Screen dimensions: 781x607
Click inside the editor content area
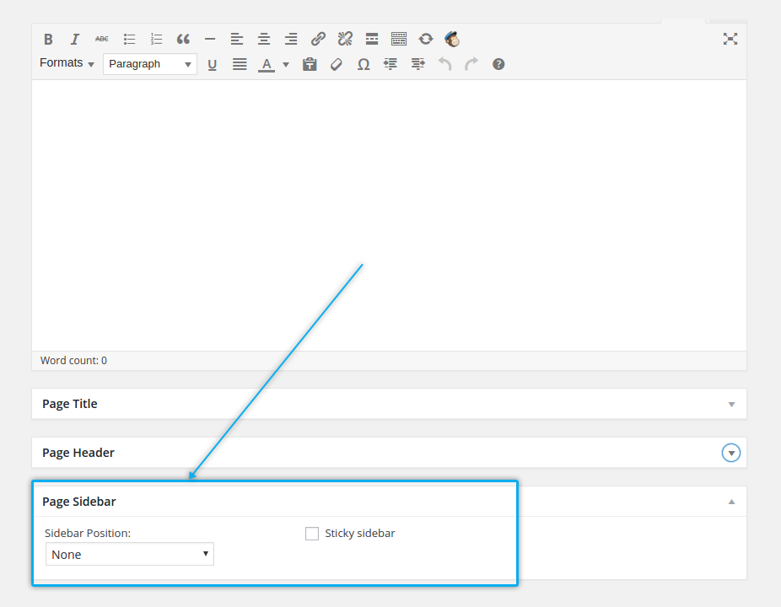[388, 211]
